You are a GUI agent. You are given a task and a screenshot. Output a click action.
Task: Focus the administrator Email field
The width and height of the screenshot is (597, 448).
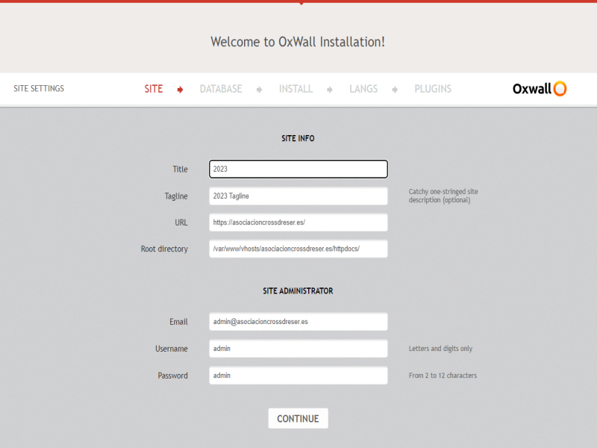298,322
